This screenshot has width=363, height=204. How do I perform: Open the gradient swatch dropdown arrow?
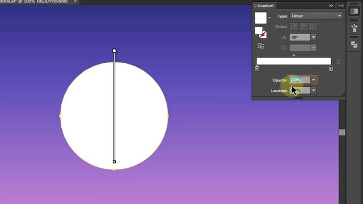(x=269, y=18)
